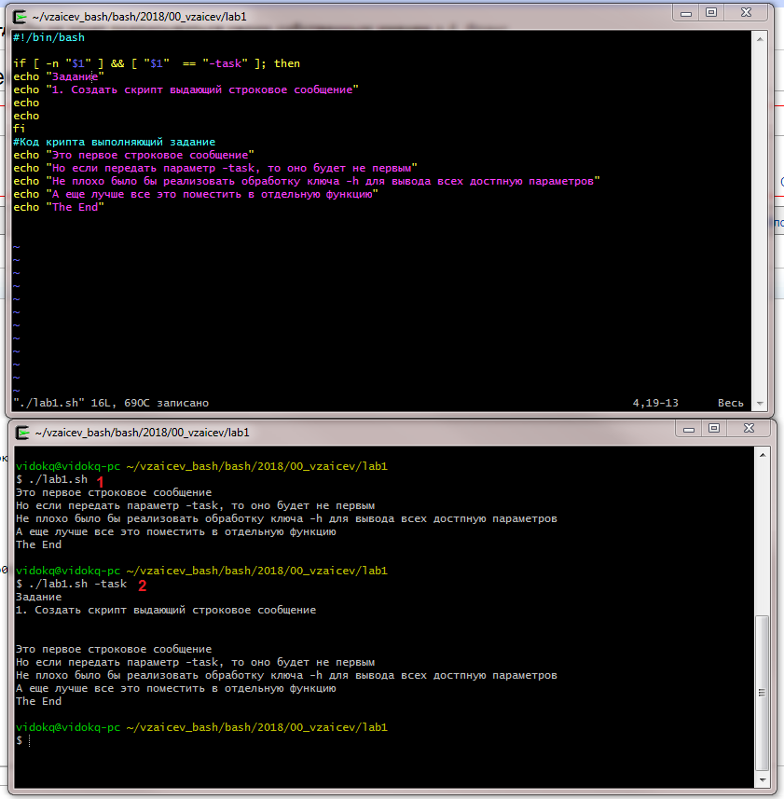Click the scroll up arrow in the lower terminal
Viewport: 784px width, 799px height.
[x=763, y=455]
